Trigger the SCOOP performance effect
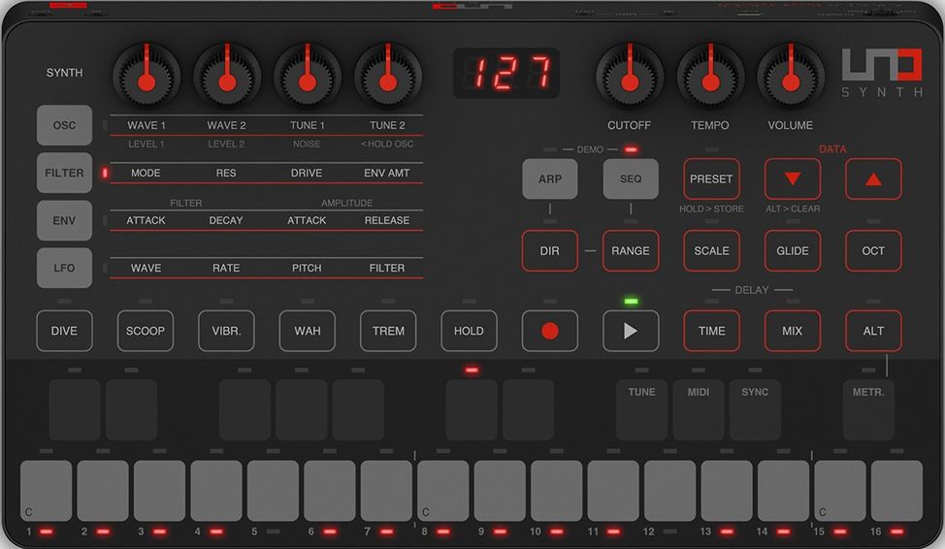945x549 pixels. click(x=146, y=331)
